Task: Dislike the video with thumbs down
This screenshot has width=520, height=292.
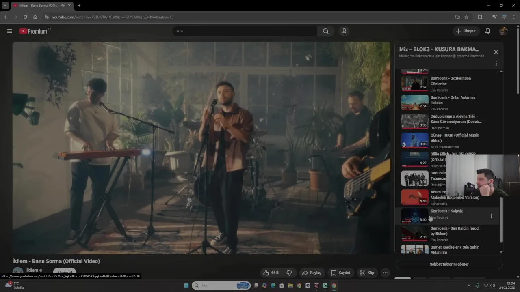Action: pos(290,273)
